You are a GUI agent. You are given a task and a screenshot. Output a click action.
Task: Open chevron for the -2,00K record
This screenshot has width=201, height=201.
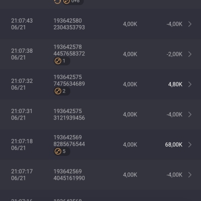pyautogui.click(x=190, y=54)
